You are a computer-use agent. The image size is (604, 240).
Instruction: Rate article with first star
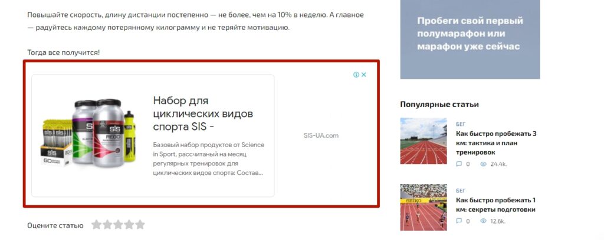(96, 225)
